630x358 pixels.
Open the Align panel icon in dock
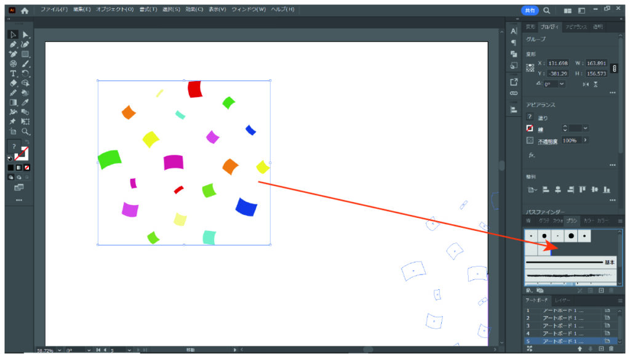click(514, 109)
